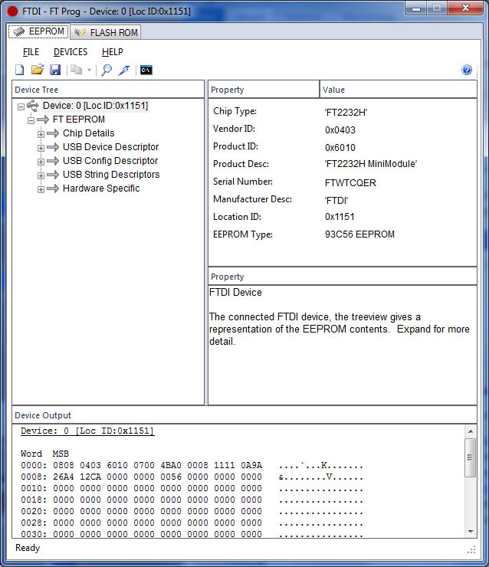Select USB String Descriptors tree item
Image resolution: width=489 pixels, height=567 pixels.
point(111,174)
